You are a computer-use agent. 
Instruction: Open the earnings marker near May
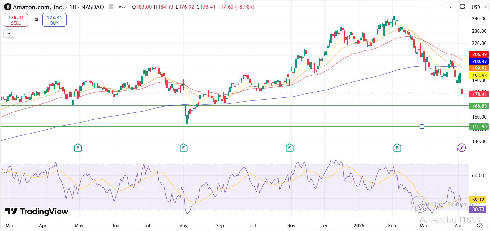[x=77, y=148]
